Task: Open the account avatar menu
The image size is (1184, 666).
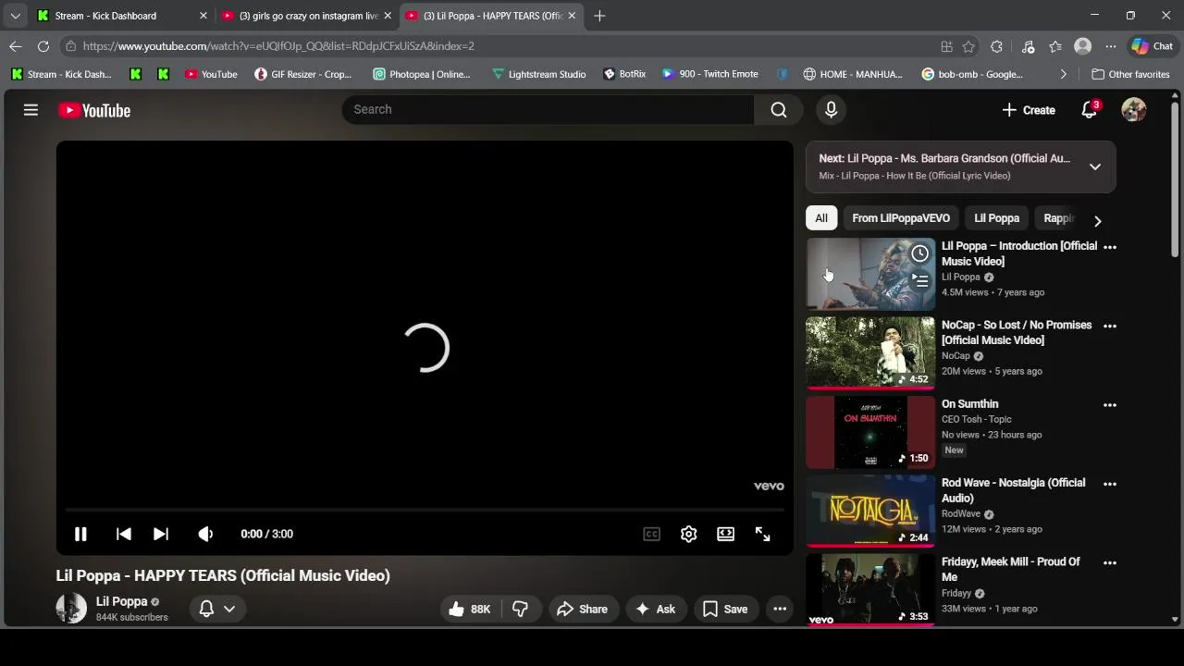Action: tap(1134, 110)
